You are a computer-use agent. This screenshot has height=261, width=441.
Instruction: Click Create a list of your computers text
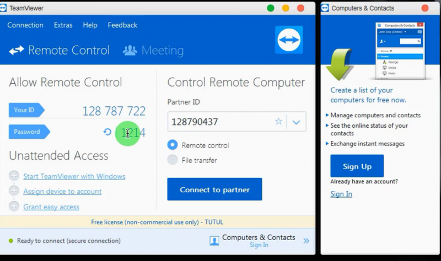pos(368,95)
